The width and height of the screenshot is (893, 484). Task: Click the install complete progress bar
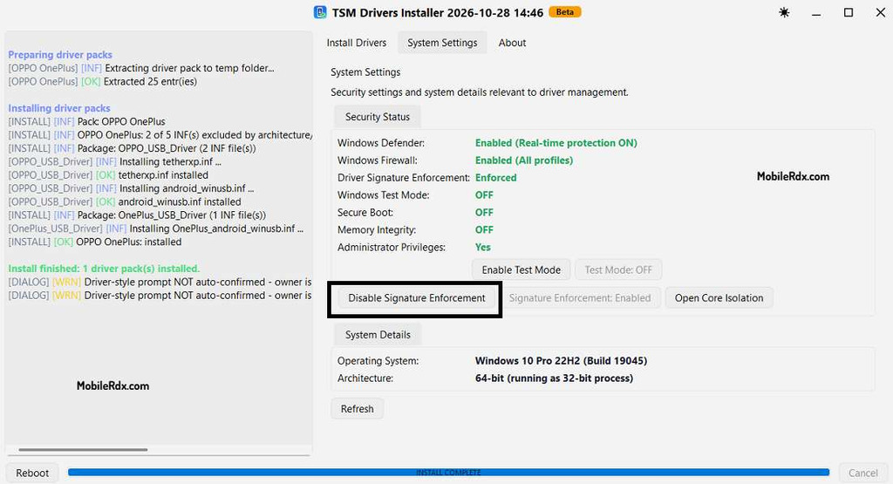coord(448,473)
